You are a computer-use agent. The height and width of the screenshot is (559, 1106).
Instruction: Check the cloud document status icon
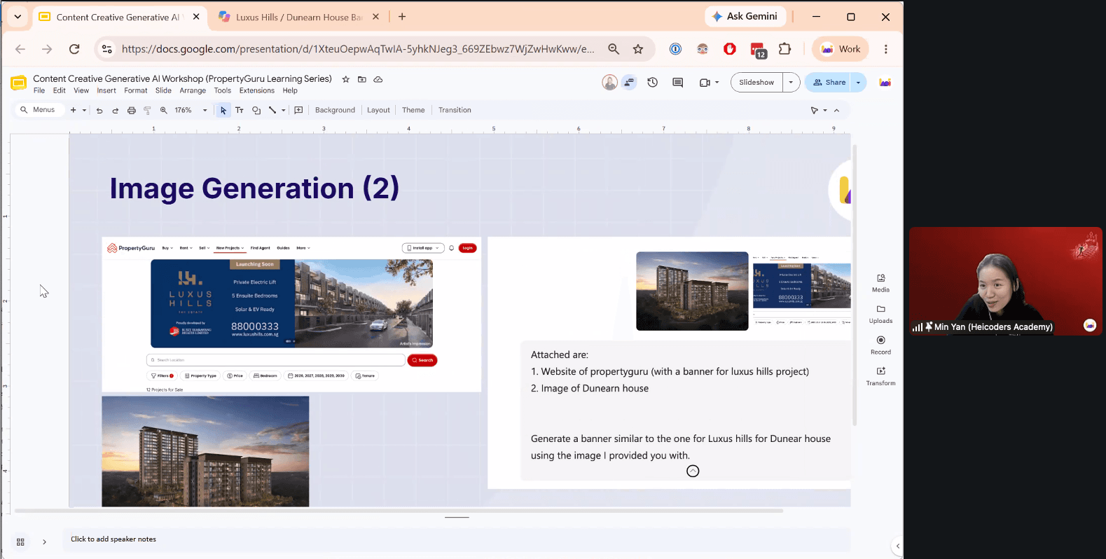[x=378, y=79]
